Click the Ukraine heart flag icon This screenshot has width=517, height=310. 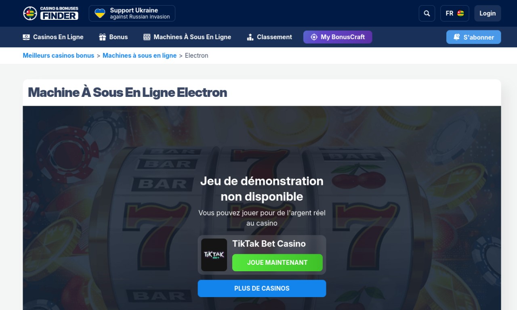click(x=100, y=13)
